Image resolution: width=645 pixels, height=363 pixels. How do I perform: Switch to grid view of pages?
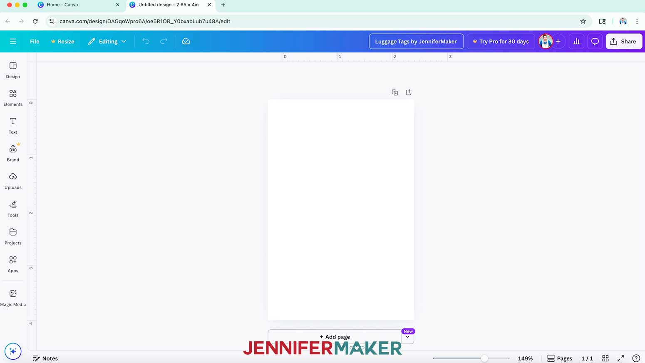(605, 358)
